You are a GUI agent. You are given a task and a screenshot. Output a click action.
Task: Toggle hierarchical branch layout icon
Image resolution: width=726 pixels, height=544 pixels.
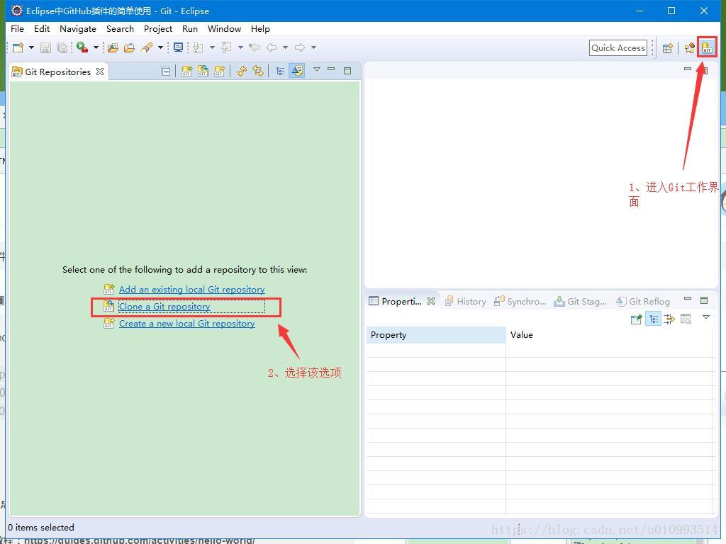[x=280, y=71]
